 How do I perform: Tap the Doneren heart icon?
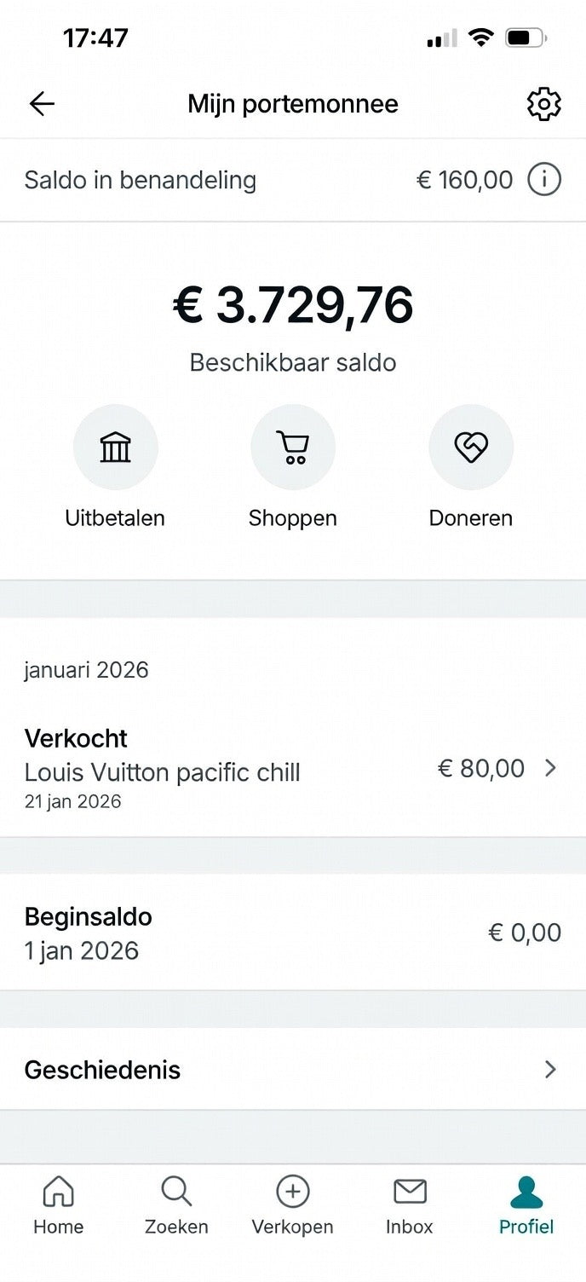470,447
